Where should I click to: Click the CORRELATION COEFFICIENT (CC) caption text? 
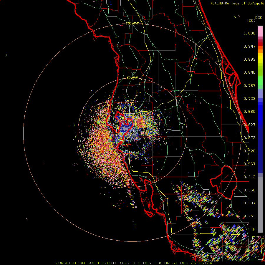(x=92, y=263)
